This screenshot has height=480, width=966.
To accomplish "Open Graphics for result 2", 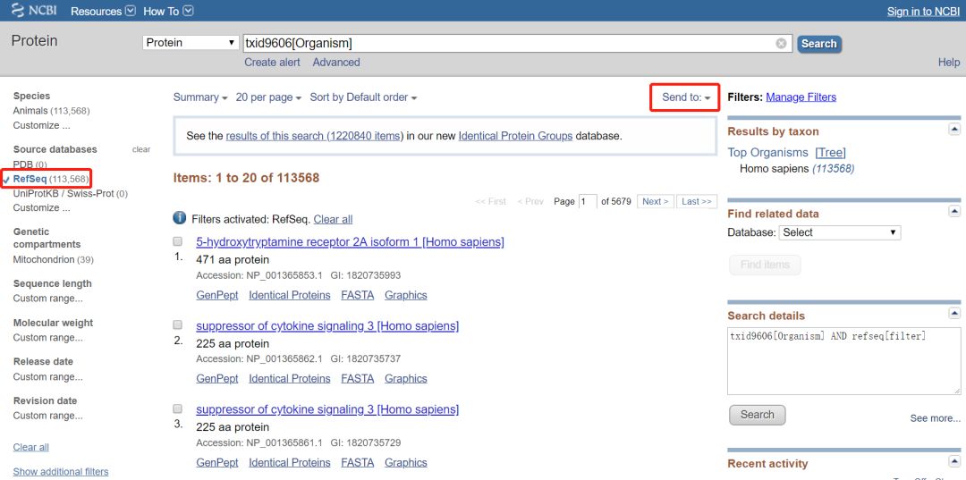I will click(x=406, y=379).
